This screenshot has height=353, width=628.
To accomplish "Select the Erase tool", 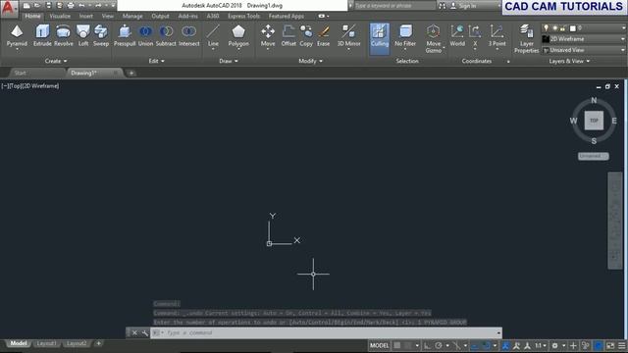I will [x=323, y=35].
